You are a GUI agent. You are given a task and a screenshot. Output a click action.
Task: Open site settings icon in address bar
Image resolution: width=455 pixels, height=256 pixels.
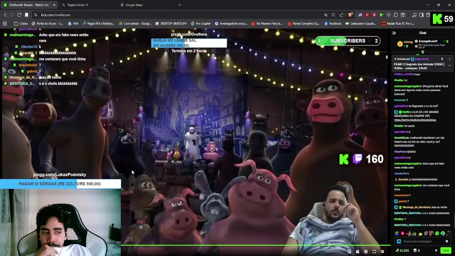(x=36, y=15)
